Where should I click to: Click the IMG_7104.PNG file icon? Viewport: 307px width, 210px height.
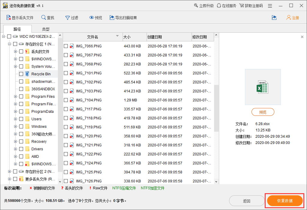(x=72, y=100)
